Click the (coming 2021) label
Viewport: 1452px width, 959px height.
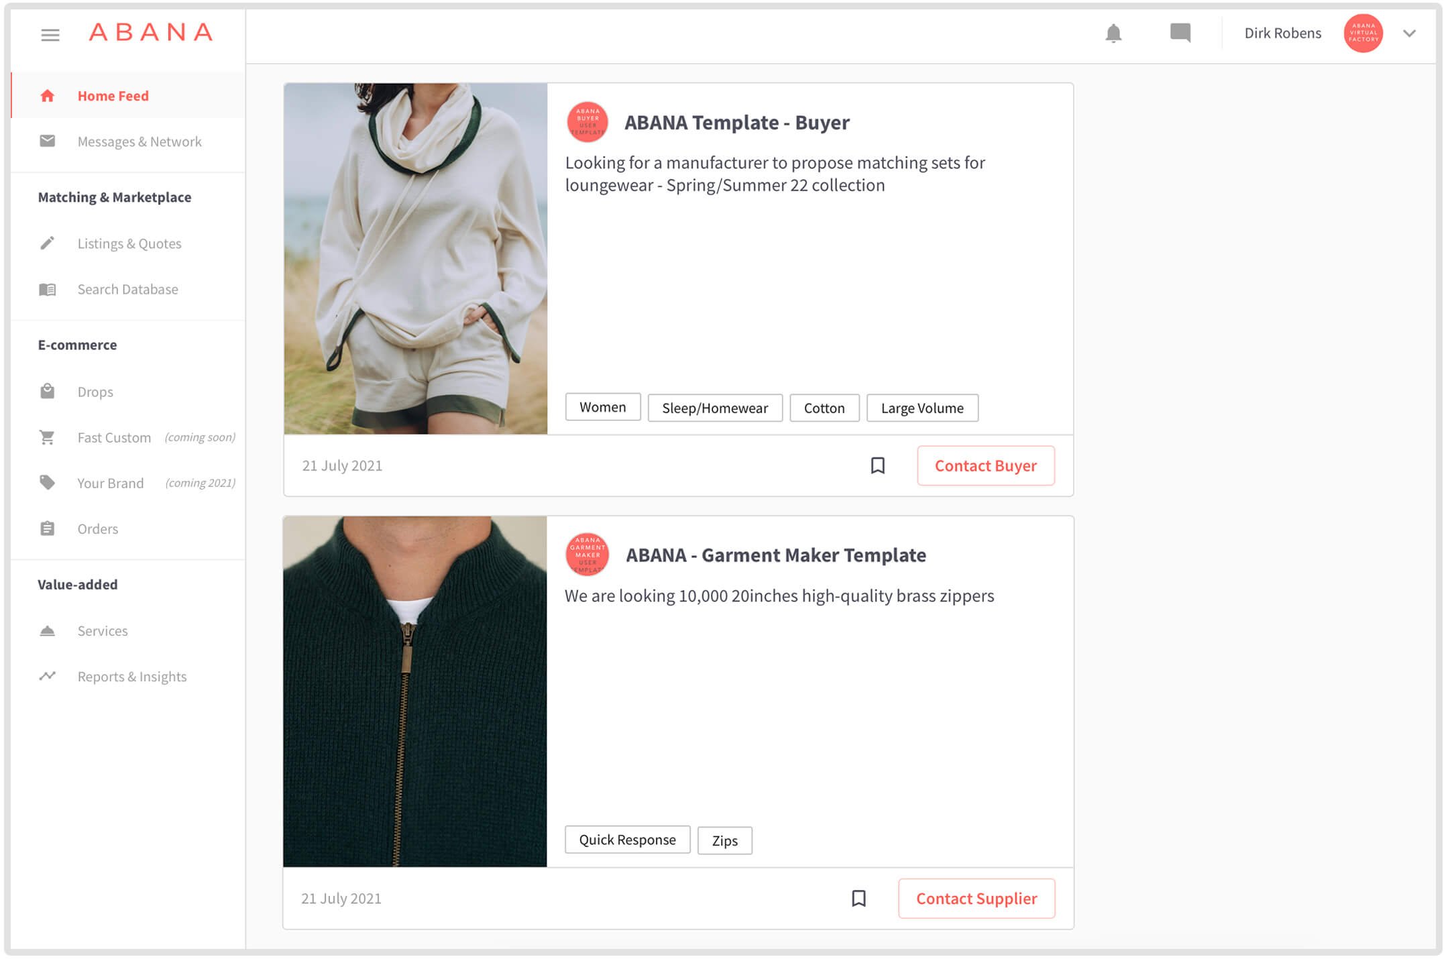pos(201,483)
